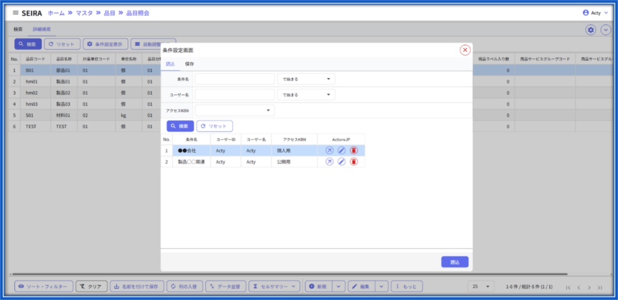The width and height of the screenshot is (618, 300).
Task: Open the Acty user account menu
Action: [x=596, y=13]
